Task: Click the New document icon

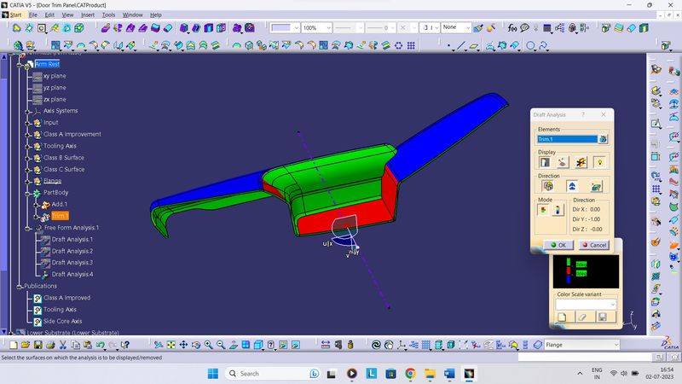Action: [13, 345]
